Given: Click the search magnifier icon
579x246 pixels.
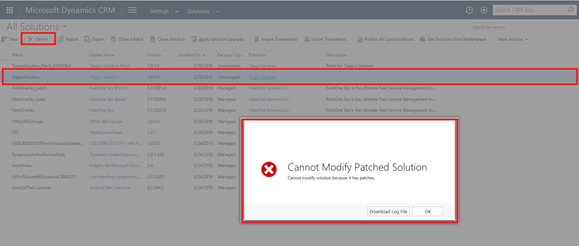Looking at the screenshot, I should pos(571,10).
